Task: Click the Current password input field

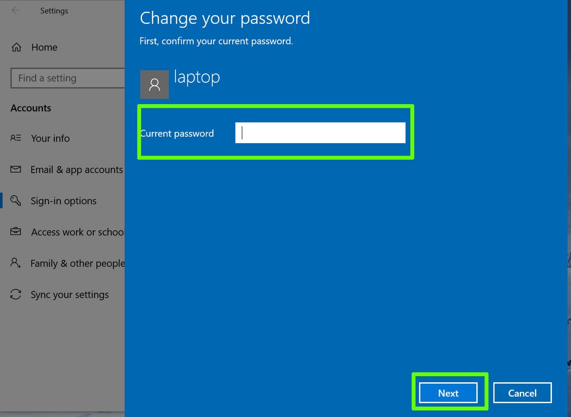Action: click(x=320, y=133)
